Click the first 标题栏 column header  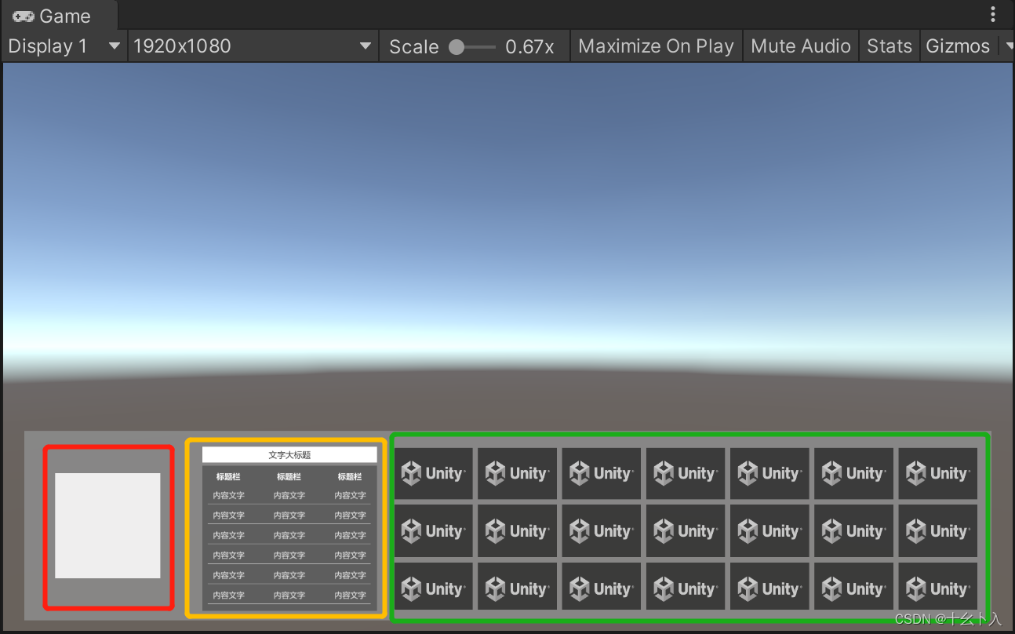click(229, 476)
